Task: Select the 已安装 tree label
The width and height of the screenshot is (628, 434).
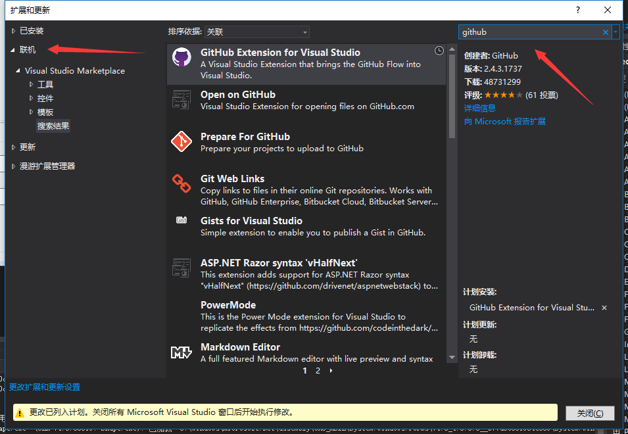Action: [x=32, y=31]
